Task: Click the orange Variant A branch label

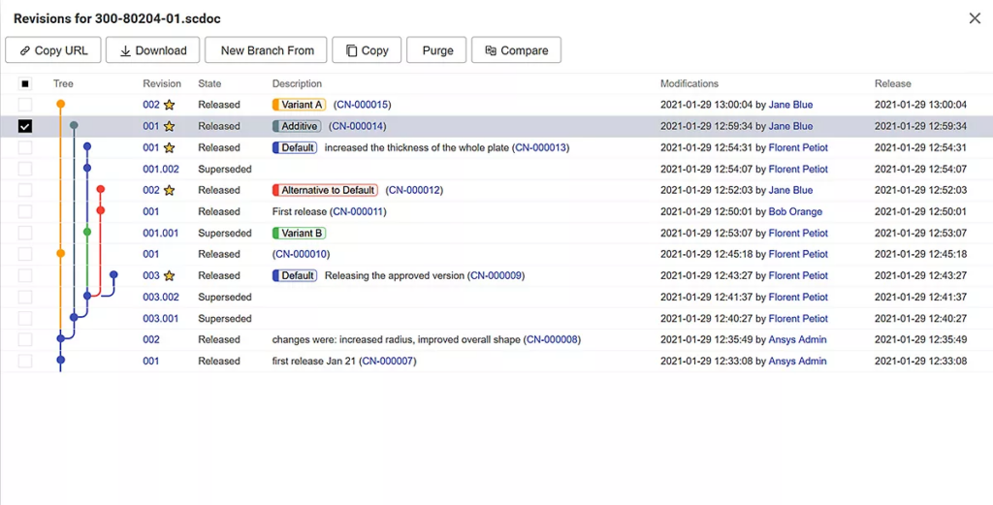Action: pos(299,105)
